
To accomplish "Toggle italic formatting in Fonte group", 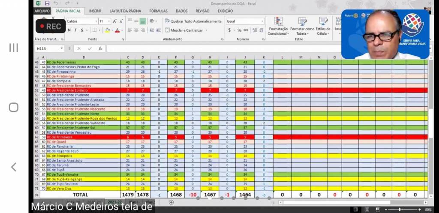I will point(75,30).
